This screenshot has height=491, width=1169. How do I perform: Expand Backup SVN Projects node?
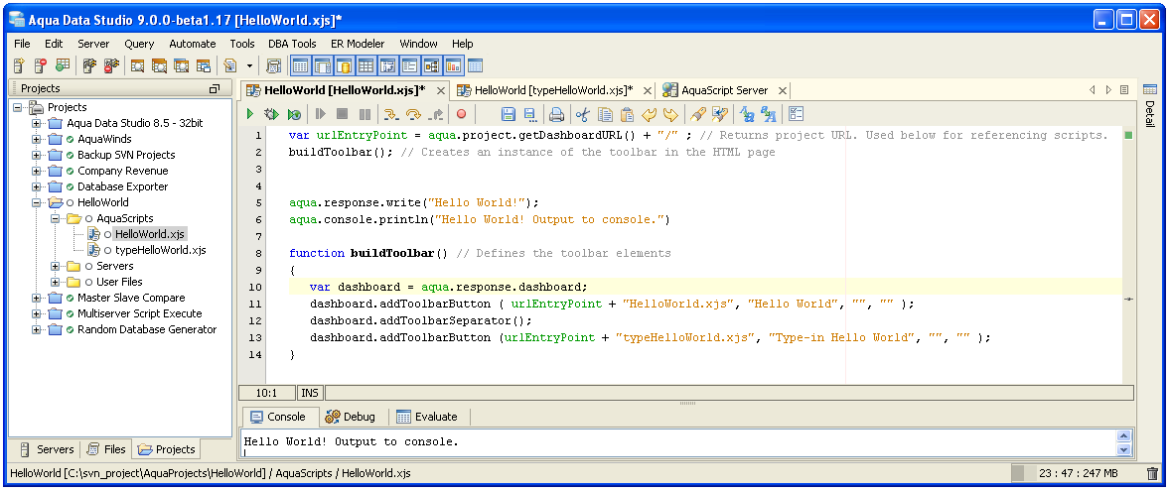pos(37,155)
